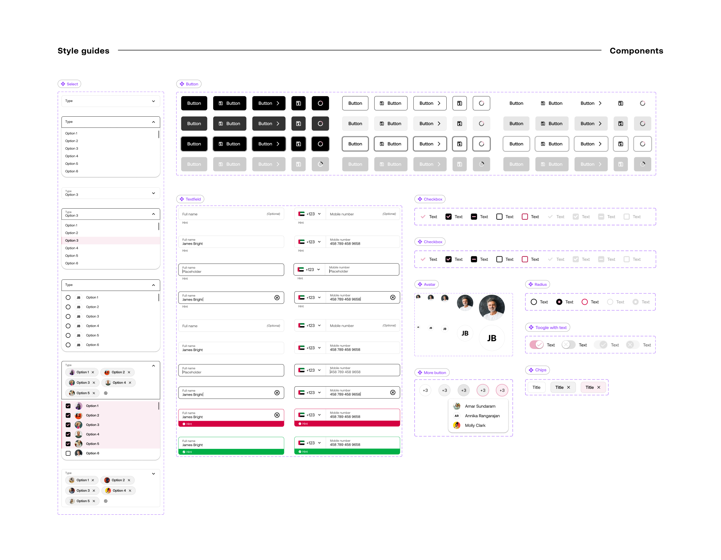The image size is (721, 560).
Task: Click the large JB initials avatar
Action: (491, 338)
